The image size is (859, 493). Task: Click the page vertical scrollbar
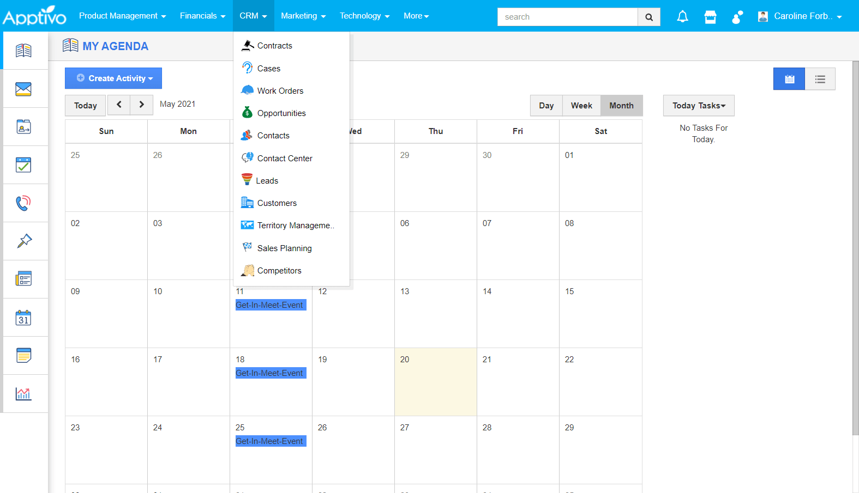click(855, 248)
